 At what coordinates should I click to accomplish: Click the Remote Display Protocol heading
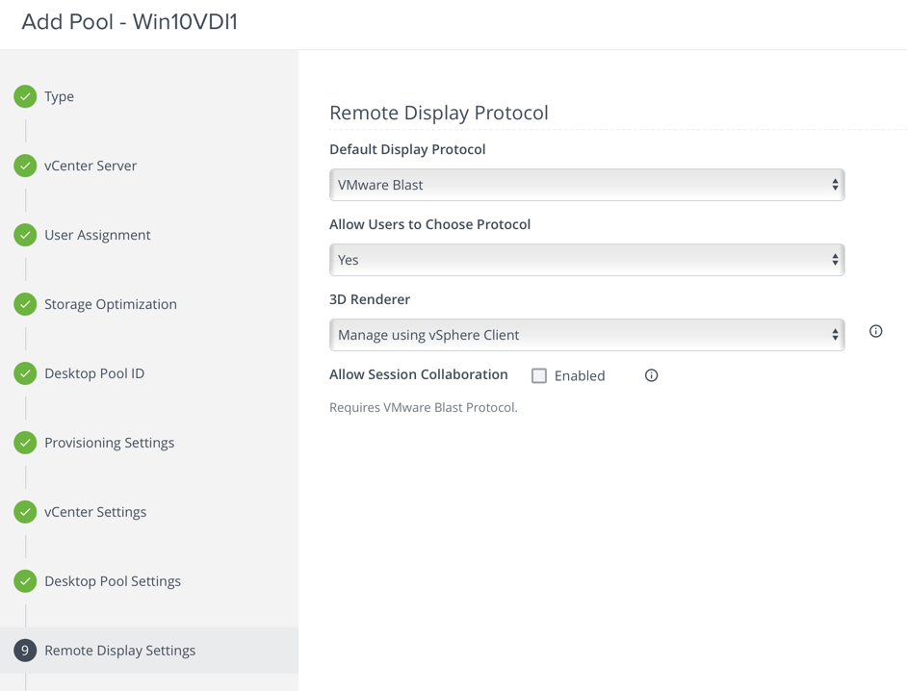[438, 113]
